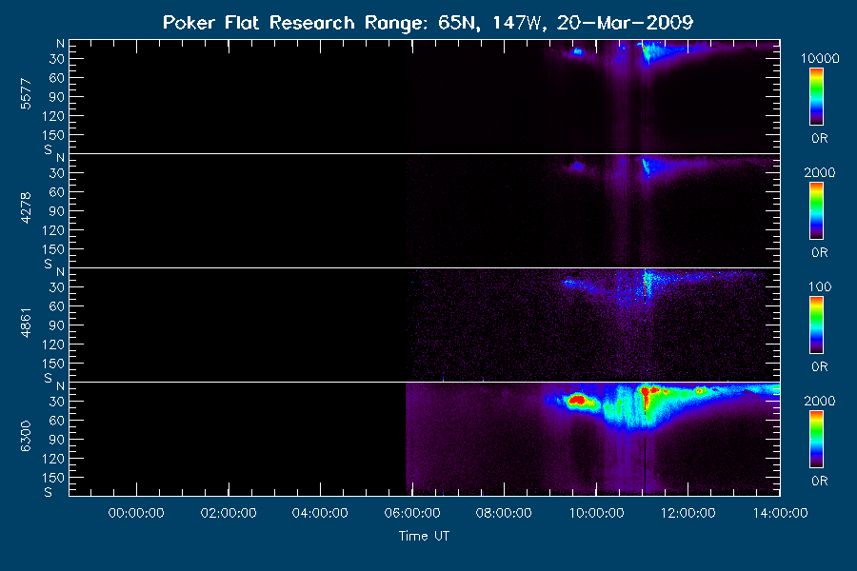Viewport: 857px width, 571px height.
Task: Click the 08:00:00 time axis label
Action: tap(504, 513)
